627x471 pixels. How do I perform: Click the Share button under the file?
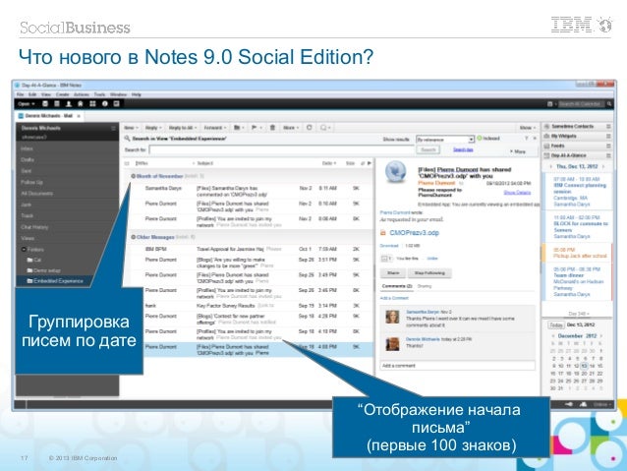tap(393, 273)
